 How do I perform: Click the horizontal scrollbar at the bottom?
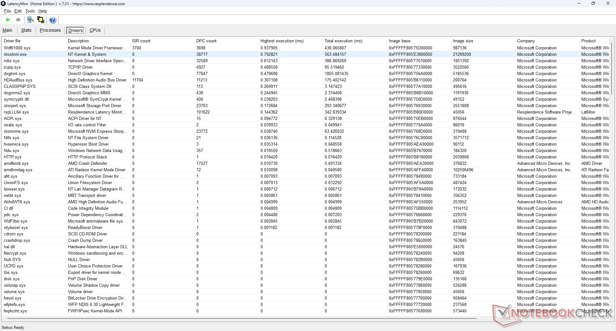tap(241, 318)
